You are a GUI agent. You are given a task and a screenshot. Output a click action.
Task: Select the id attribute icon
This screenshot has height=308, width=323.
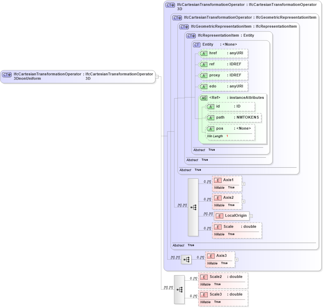point(210,106)
